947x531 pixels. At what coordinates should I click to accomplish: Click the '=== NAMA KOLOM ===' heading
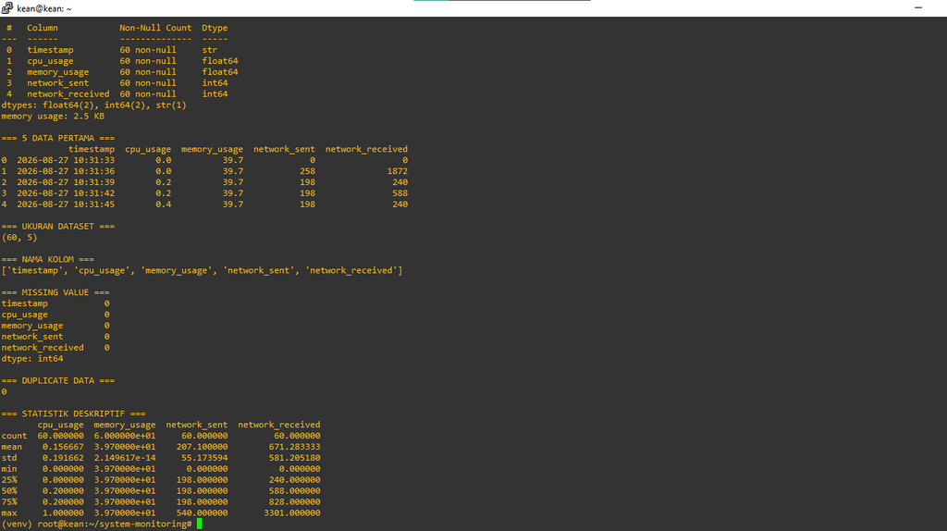click(x=48, y=259)
